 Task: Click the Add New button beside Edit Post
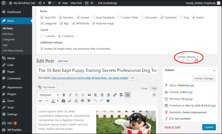[x=63, y=61]
